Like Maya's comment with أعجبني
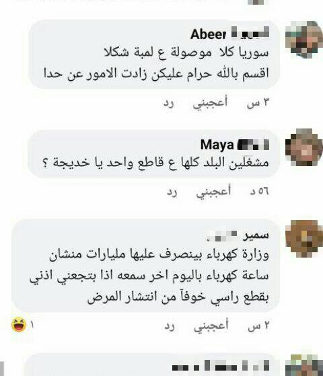 click(x=213, y=191)
